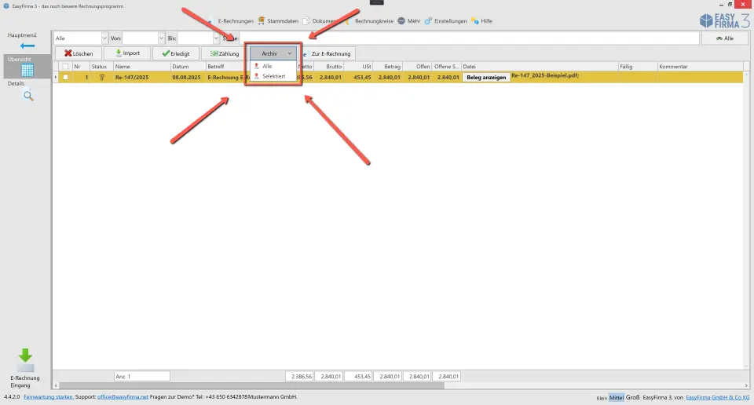Screen dimensions: 754x405
Task: Open the Von date dropdown
Action: [x=161, y=38]
